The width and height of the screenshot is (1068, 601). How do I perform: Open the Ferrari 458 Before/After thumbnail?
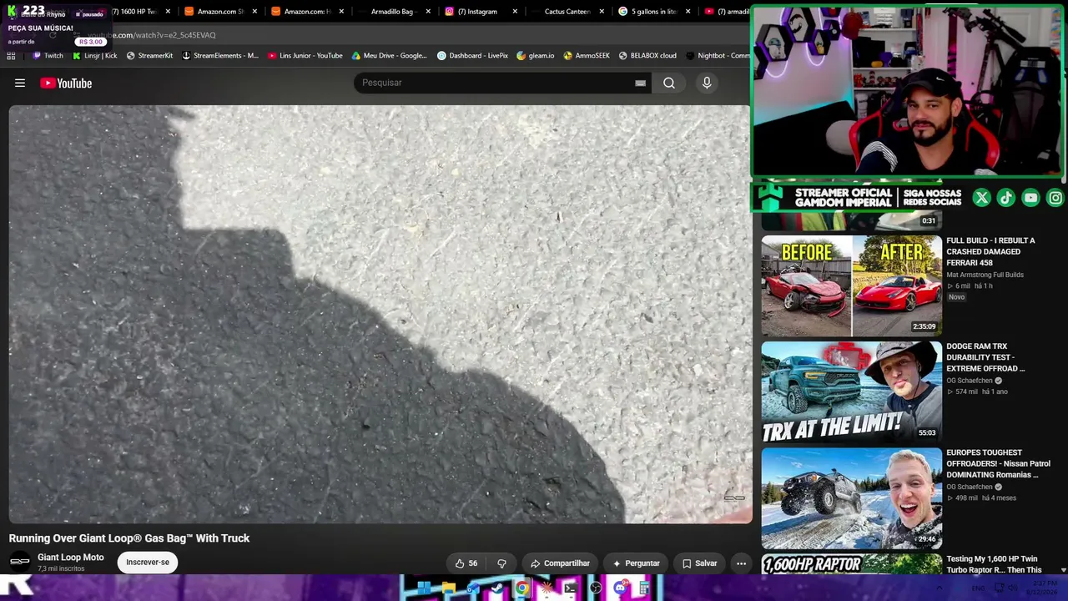851,285
